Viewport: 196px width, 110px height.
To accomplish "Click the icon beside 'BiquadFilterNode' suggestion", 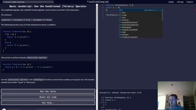I will [120, 30].
